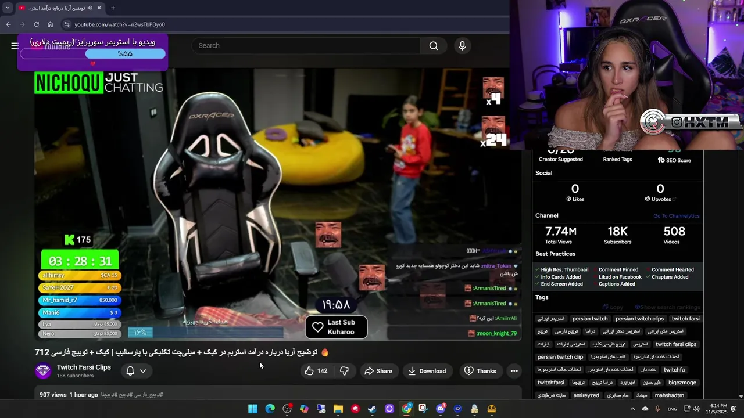744x418 pixels.
Task: Click the browser address bar URL
Action: tap(119, 24)
